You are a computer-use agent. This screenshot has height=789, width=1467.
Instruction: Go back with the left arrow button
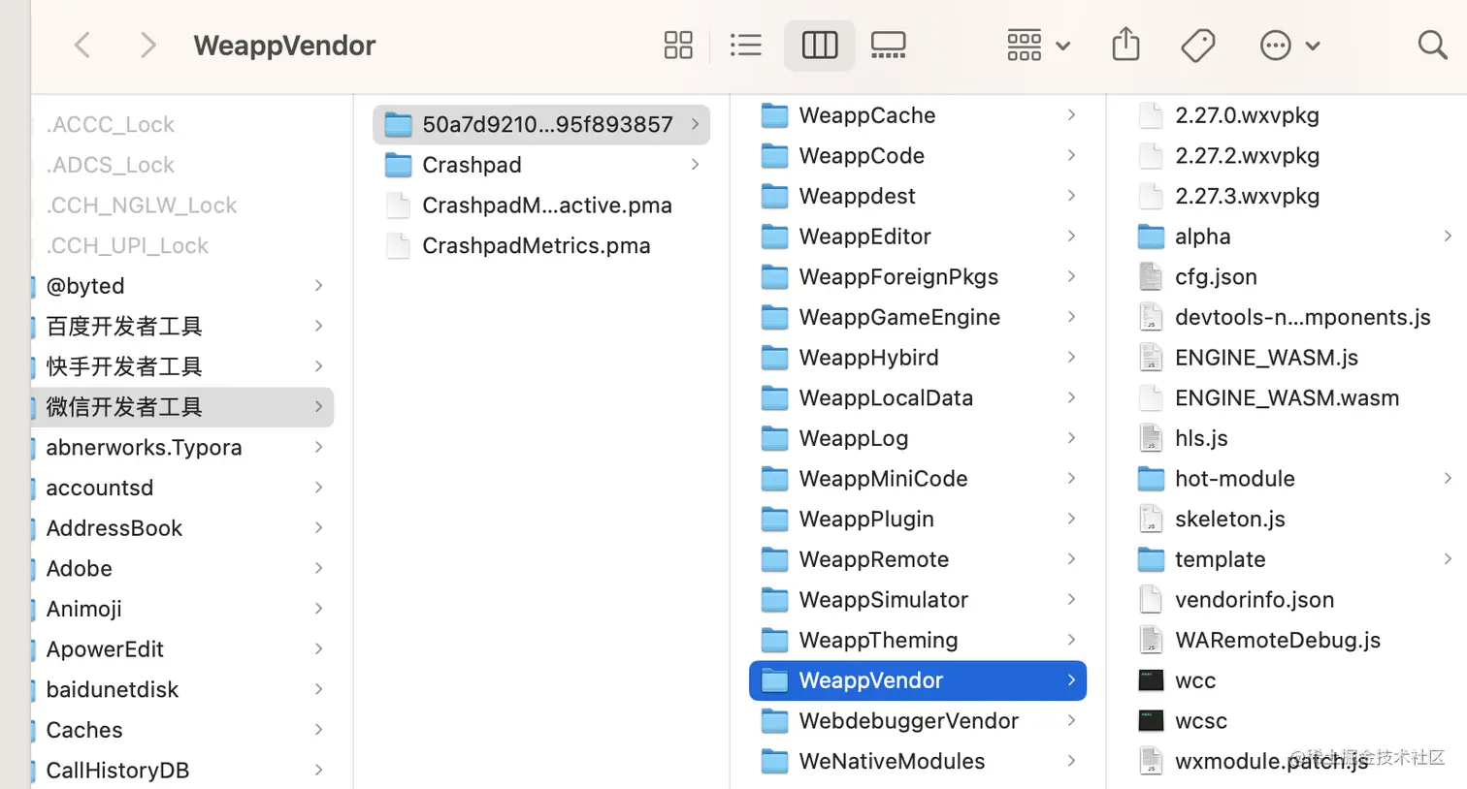tap(83, 45)
